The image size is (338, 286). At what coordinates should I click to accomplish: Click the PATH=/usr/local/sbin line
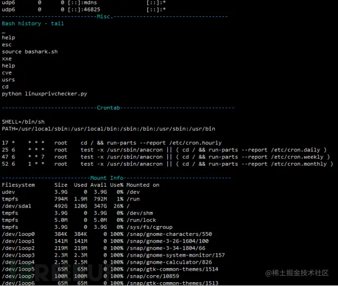click(108, 129)
